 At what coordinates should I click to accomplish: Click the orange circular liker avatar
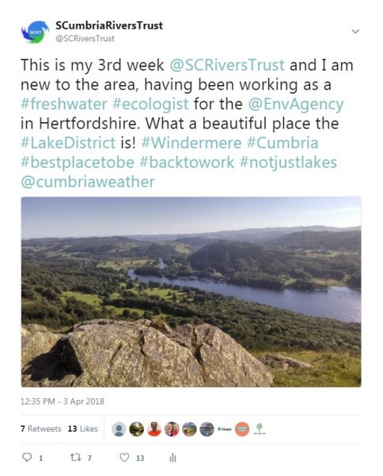[242, 429]
